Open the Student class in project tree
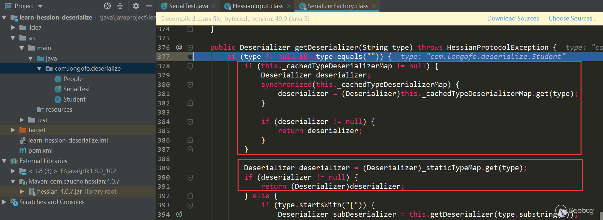The width and height of the screenshot is (603, 220). [x=74, y=99]
